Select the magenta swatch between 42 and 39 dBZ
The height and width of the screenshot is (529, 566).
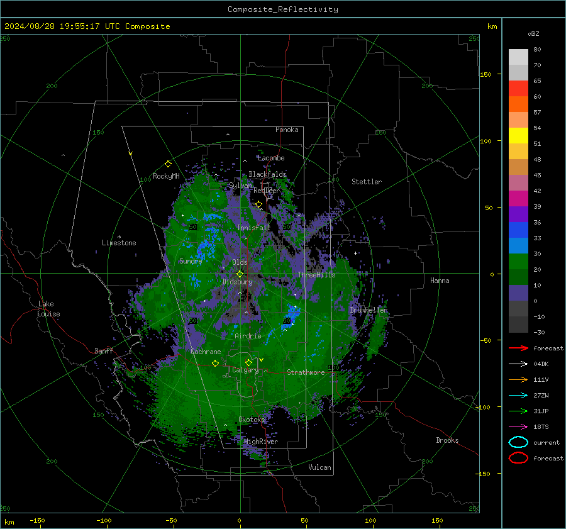(x=518, y=198)
